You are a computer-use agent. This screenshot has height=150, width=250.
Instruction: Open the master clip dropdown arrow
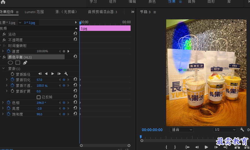[20, 23]
